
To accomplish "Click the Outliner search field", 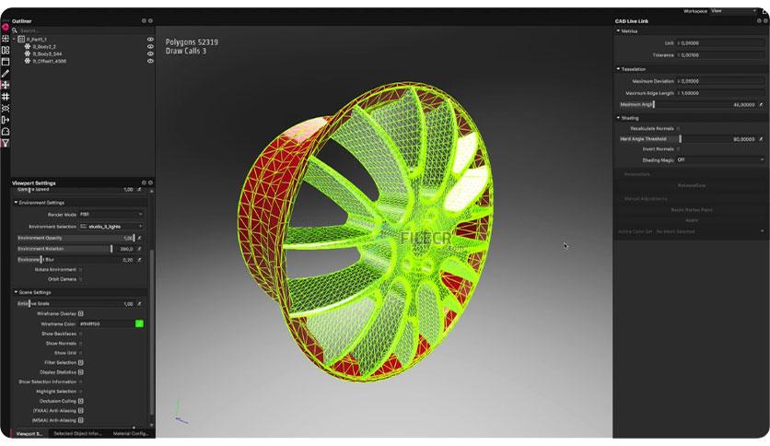I will pos(84,30).
